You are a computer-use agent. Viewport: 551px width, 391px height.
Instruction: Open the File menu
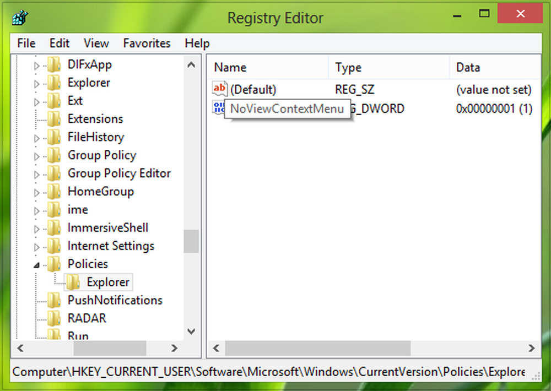point(26,43)
